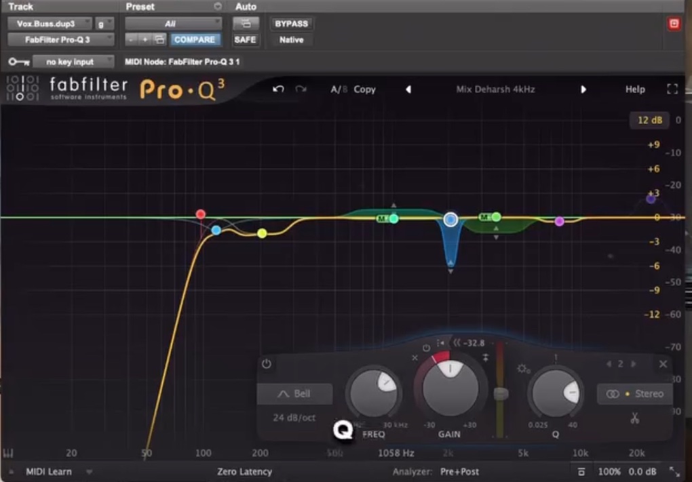Click the FabFilter logo icon
Image resolution: width=692 pixels, height=482 pixels.
pyautogui.click(x=22, y=87)
